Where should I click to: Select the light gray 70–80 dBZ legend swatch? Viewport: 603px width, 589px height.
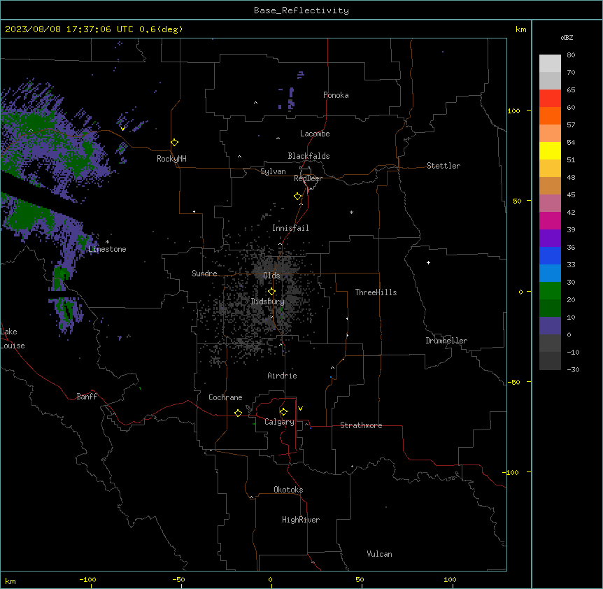[550, 64]
